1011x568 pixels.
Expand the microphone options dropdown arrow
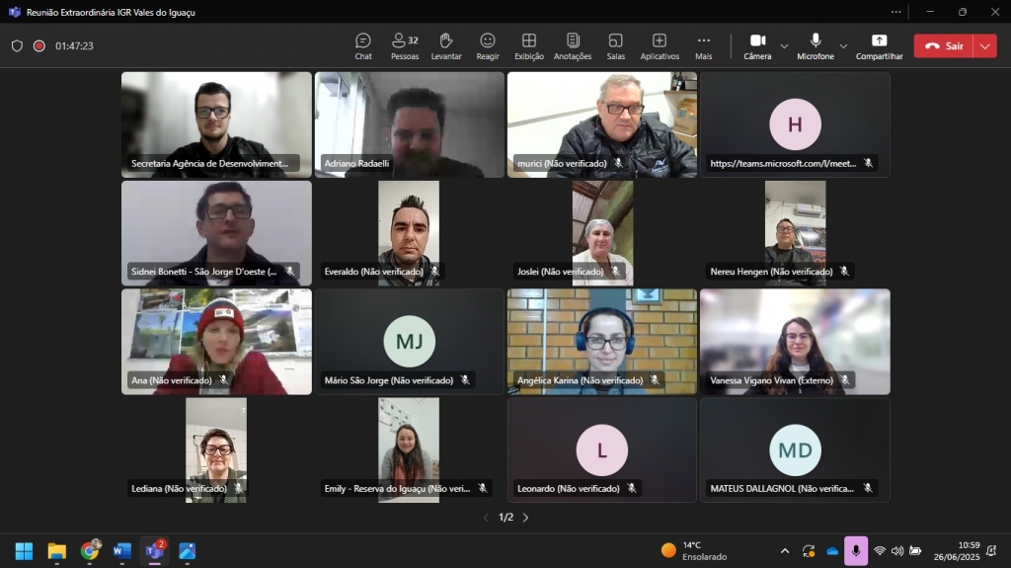pos(843,46)
